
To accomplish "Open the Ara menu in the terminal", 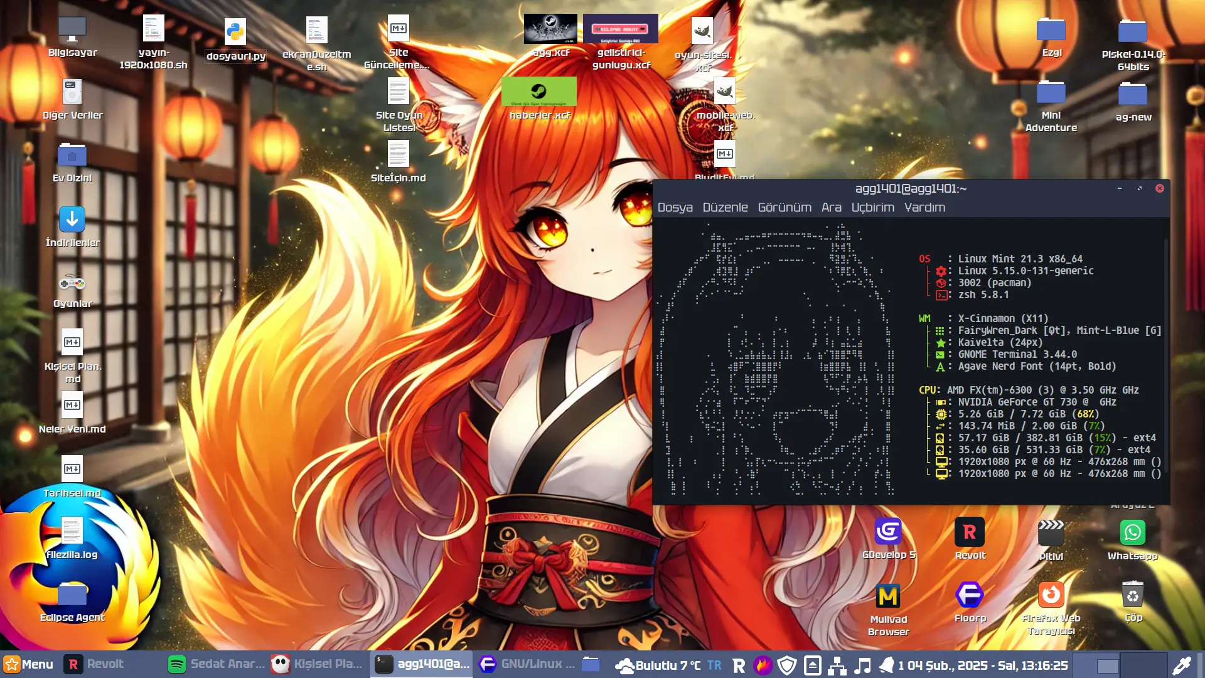I will (x=832, y=207).
